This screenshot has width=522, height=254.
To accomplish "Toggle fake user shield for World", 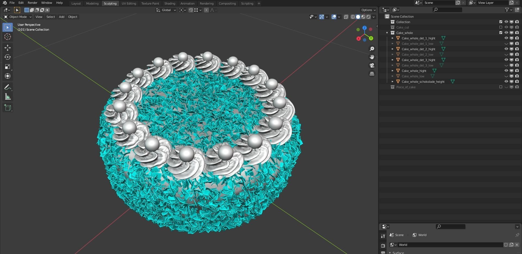I will (506, 245).
